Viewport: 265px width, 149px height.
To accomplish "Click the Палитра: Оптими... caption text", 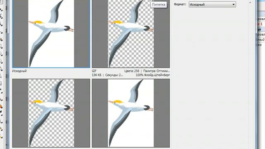I will click(x=157, y=71).
